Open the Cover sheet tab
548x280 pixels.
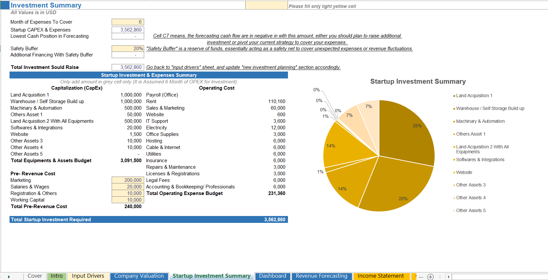pyautogui.click(x=34, y=276)
